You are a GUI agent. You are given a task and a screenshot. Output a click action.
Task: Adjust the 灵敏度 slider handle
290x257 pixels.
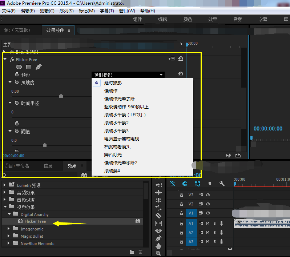(61, 96)
